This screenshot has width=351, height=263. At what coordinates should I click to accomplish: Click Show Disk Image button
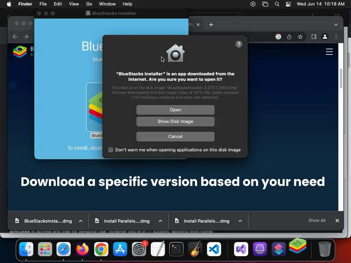(x=175, y=122)
